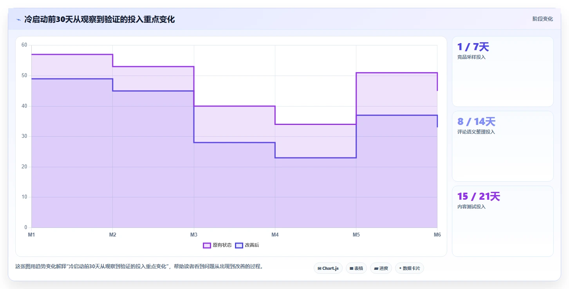The image size is (569, 289).
Task: Open the 内容测试投入 card
Action: tap(503, 221)
